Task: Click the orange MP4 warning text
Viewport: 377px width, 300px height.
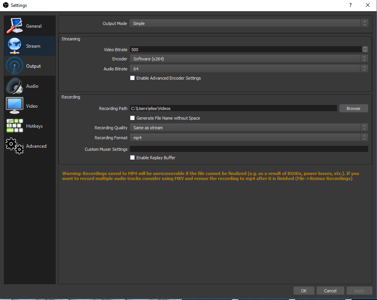Action: (210, 176)
